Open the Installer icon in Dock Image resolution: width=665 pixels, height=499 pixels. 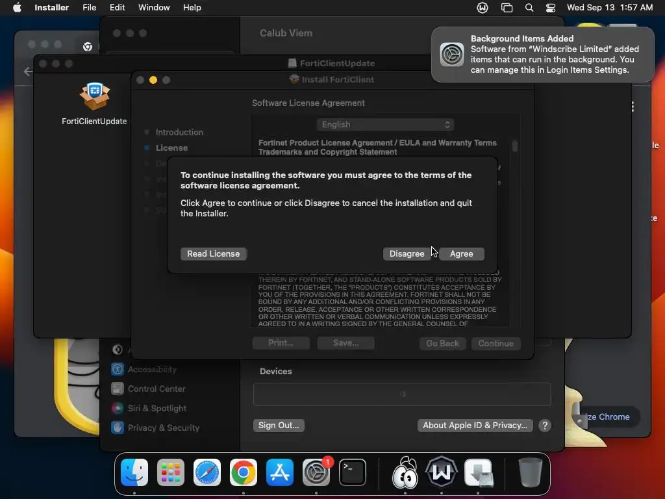(478, 472)
